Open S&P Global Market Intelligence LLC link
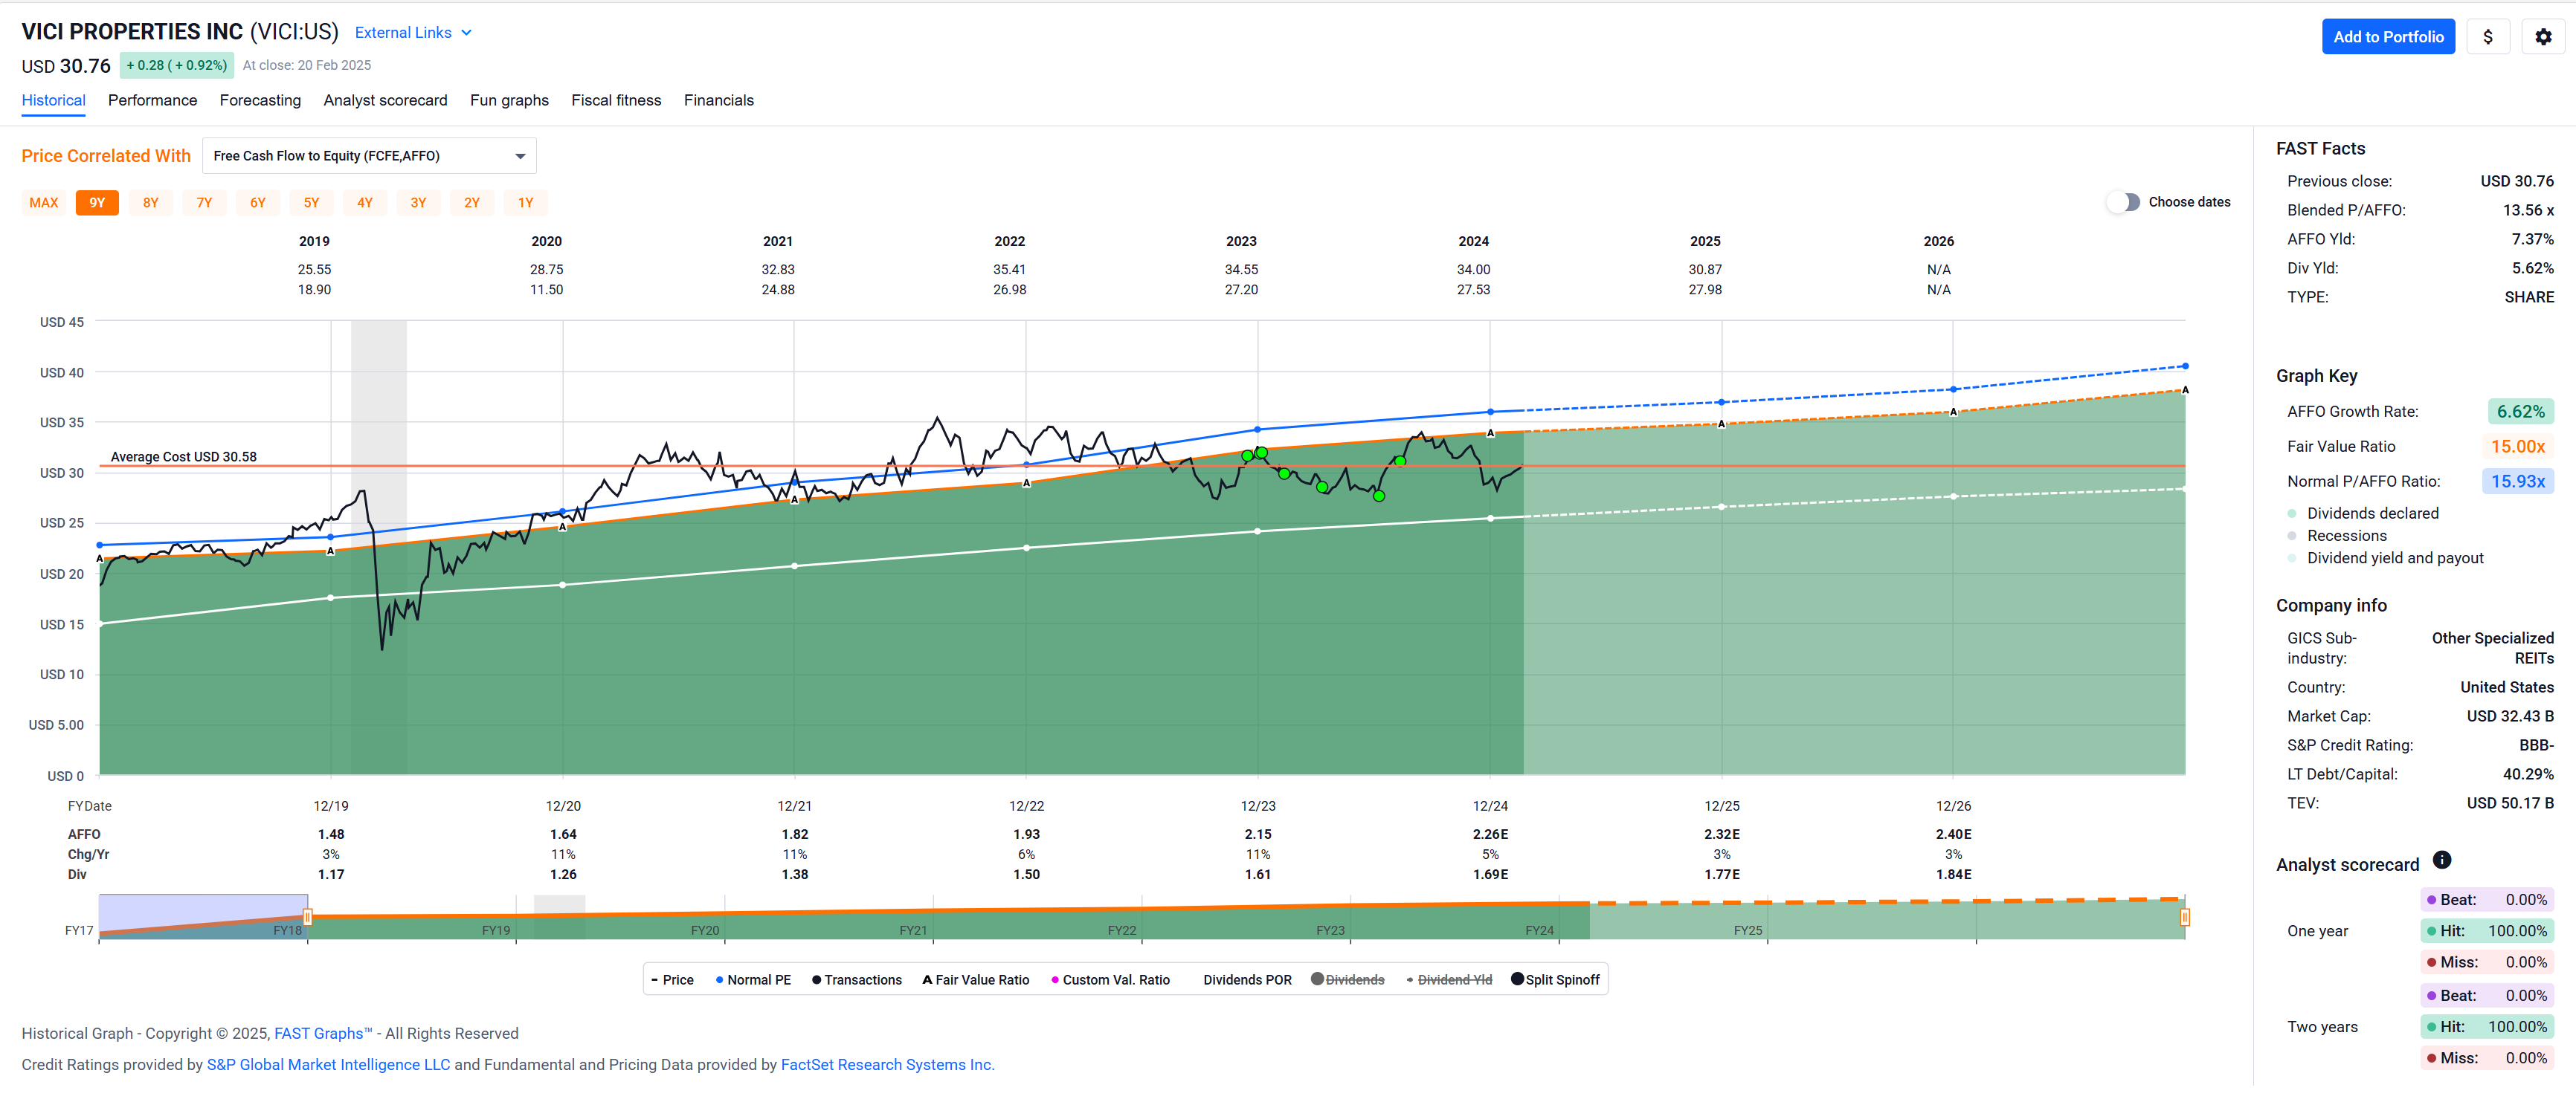The width and height of the screenshot is (2576, 1099). (x=328, y=1065)
